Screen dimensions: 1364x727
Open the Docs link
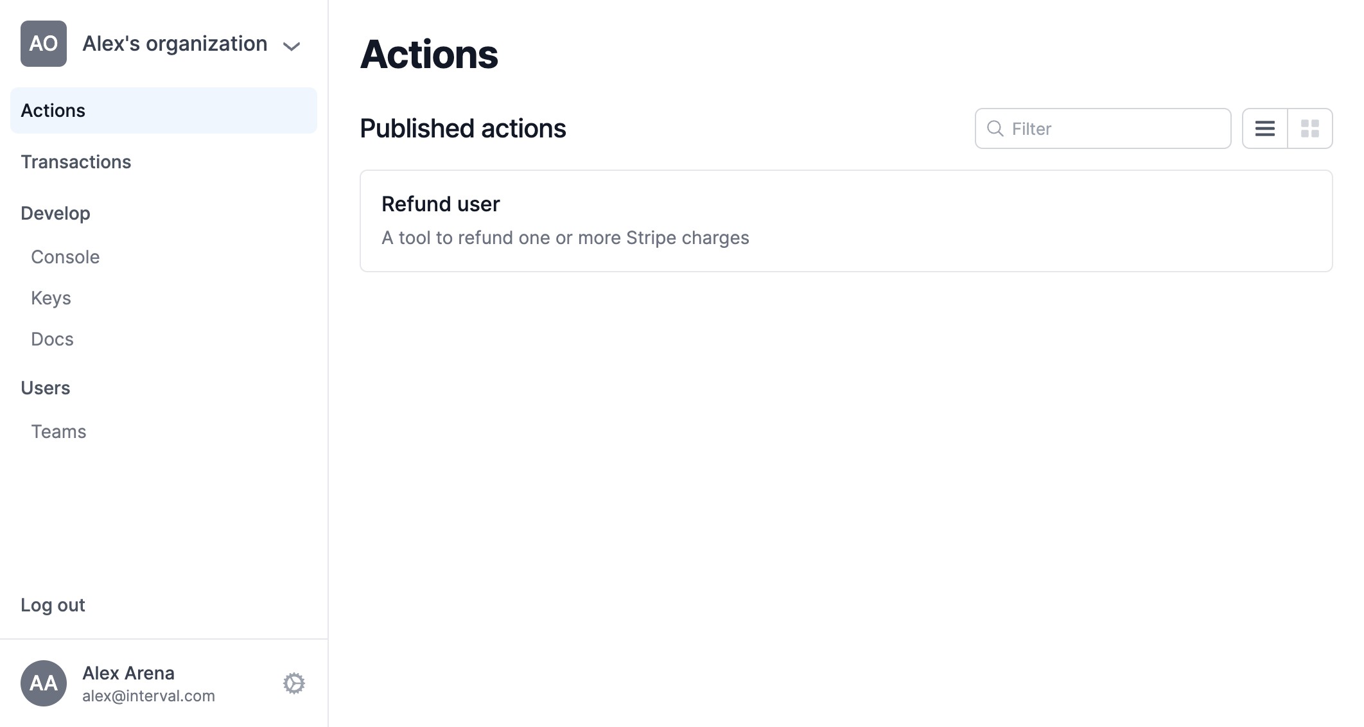click(52, 339)
